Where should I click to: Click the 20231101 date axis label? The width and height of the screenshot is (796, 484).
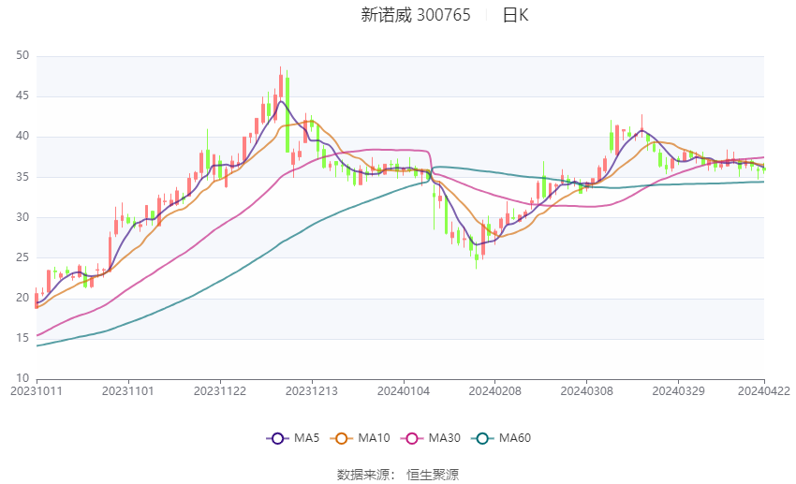point(128,391)
